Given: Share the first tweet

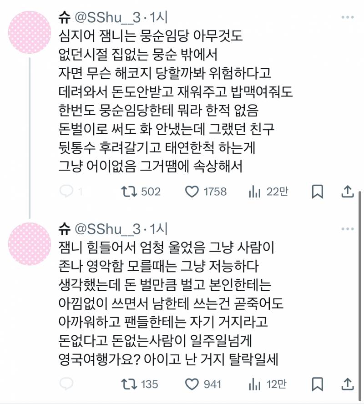Looking at the screenshot, I should [348, 192].
